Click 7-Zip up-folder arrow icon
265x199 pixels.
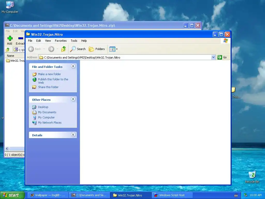click(x=8, y=50)
